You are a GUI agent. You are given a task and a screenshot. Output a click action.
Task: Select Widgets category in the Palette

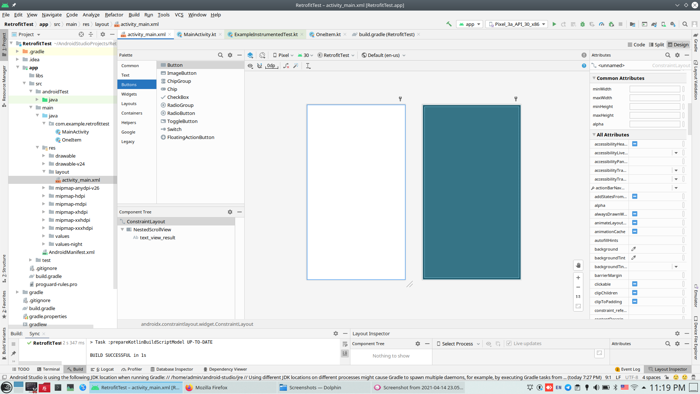[x=129, y=94]
